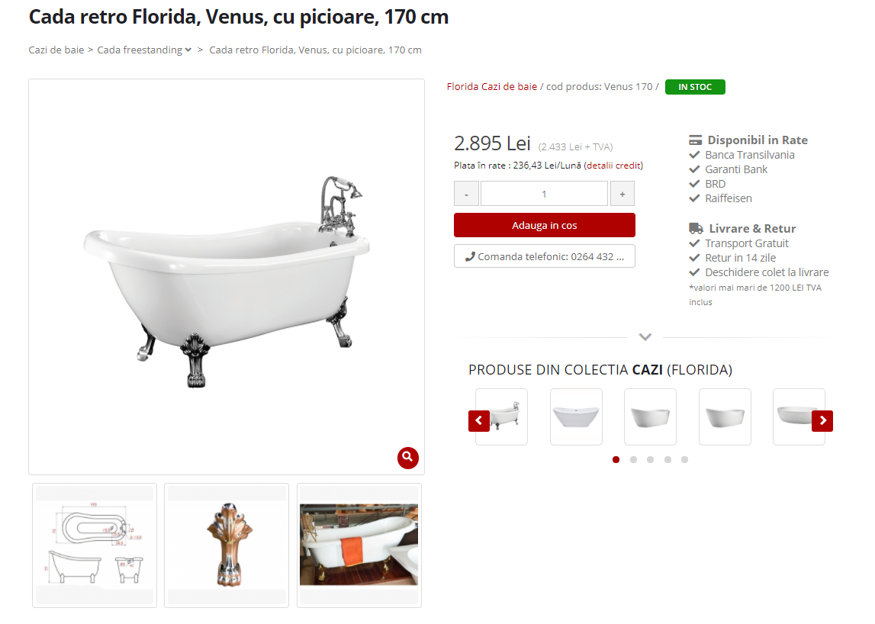Go to previous collection products with left arrow
This screenshot has height=624, width=875.
coord(479,421)
